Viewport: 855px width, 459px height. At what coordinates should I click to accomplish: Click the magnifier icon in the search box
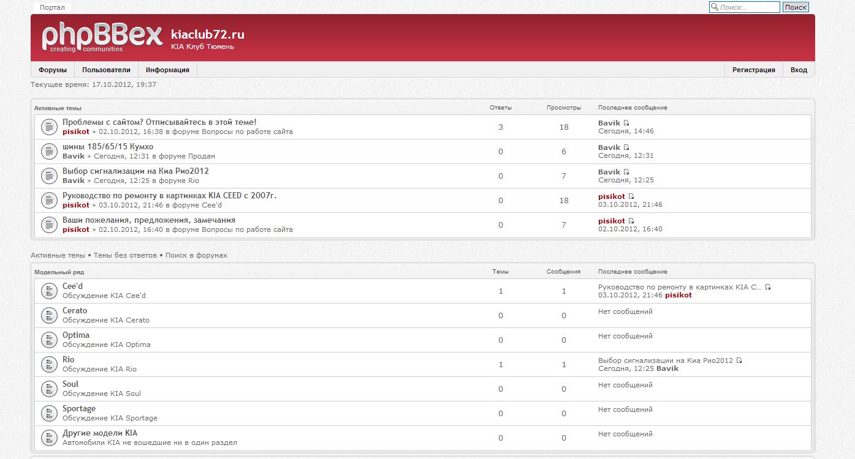(x=714, y=7)
